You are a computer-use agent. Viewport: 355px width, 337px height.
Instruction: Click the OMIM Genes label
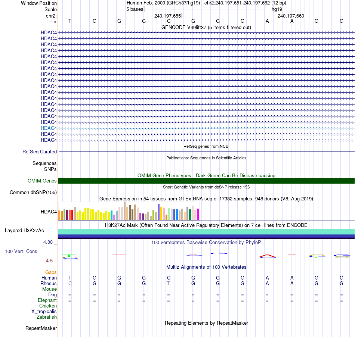pos(42,181)
